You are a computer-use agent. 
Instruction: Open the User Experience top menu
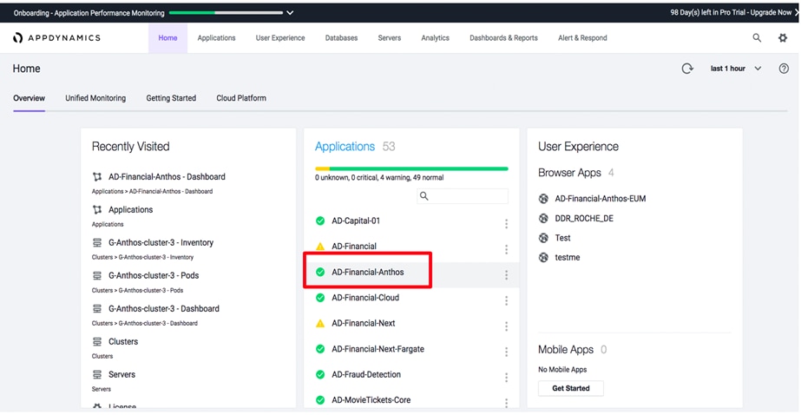[x=280, y=38]
